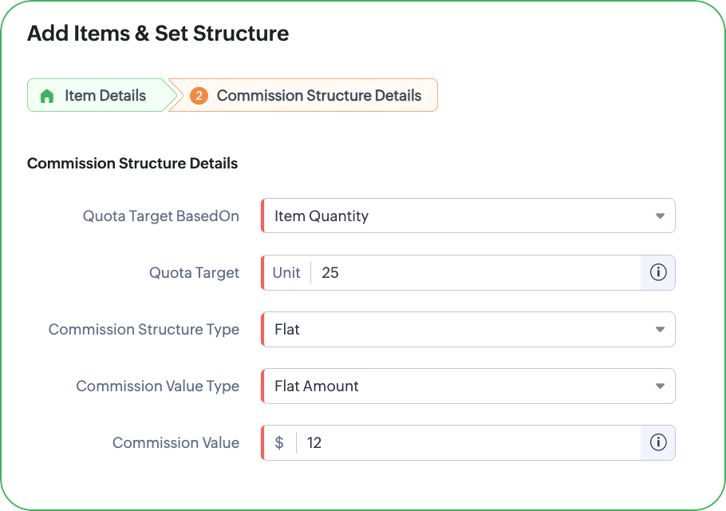Image resolution: width=726 pixels, height=511 pixels.
Task: Click the Quota Target BasedOn label
Action: [x=160, y=216]
